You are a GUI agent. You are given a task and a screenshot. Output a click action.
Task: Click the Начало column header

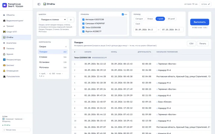88,52
